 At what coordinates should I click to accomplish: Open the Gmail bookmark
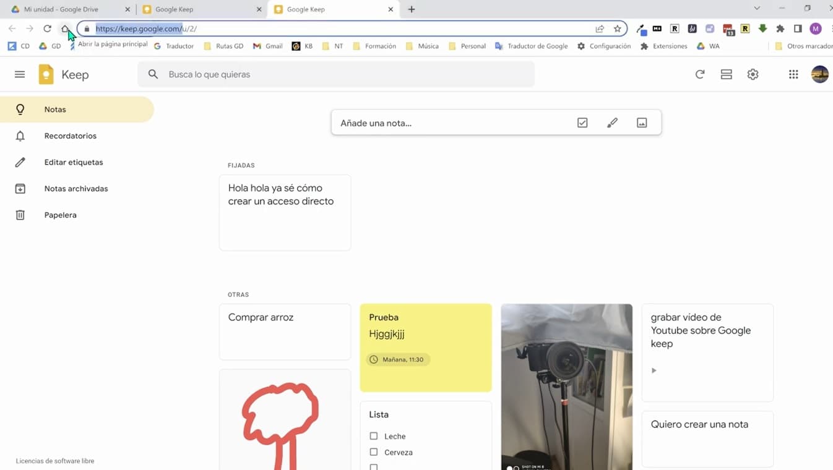[x=267, y=46]
